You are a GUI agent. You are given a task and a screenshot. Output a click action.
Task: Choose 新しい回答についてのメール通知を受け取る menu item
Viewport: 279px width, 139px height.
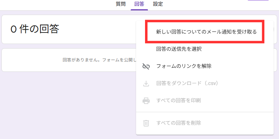pyautogui.click(x=205, y=32)
